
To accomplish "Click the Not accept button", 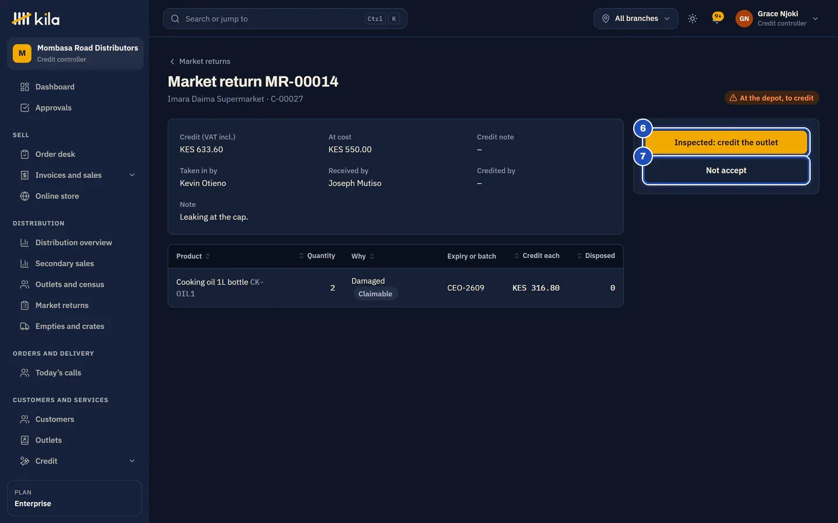I will pyautogui.click(x=726, y=170).
